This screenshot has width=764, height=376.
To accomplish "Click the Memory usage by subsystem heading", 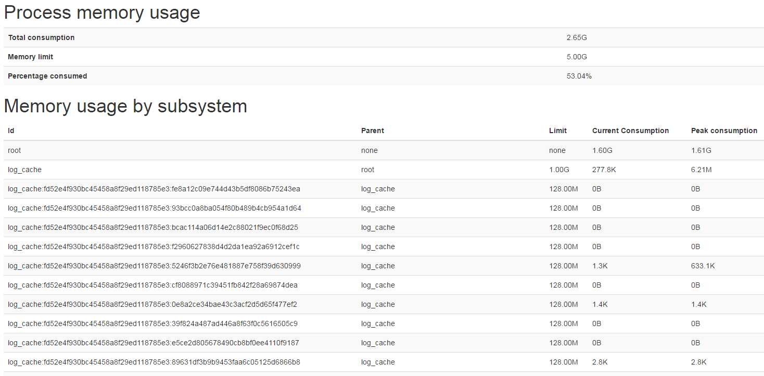I will pos(125,106).
